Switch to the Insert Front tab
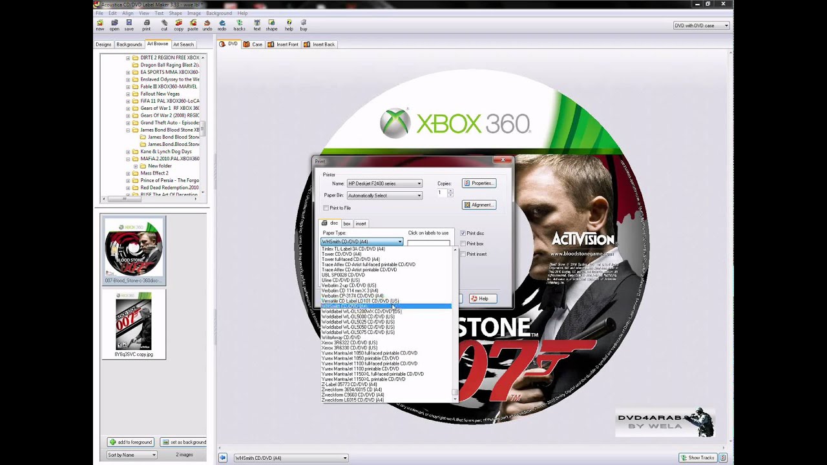Image resolution: width=827 pixels, height=465 pixels. click(x=283, y=45)
